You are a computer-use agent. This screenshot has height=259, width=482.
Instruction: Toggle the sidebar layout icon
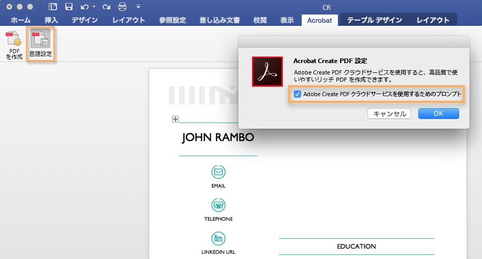(53, 7)
